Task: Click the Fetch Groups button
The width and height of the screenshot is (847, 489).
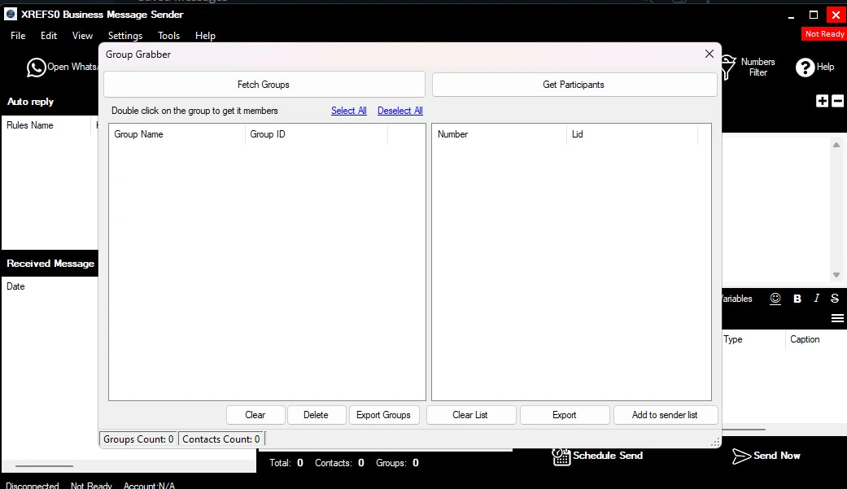Action: (x=264, y=85)
